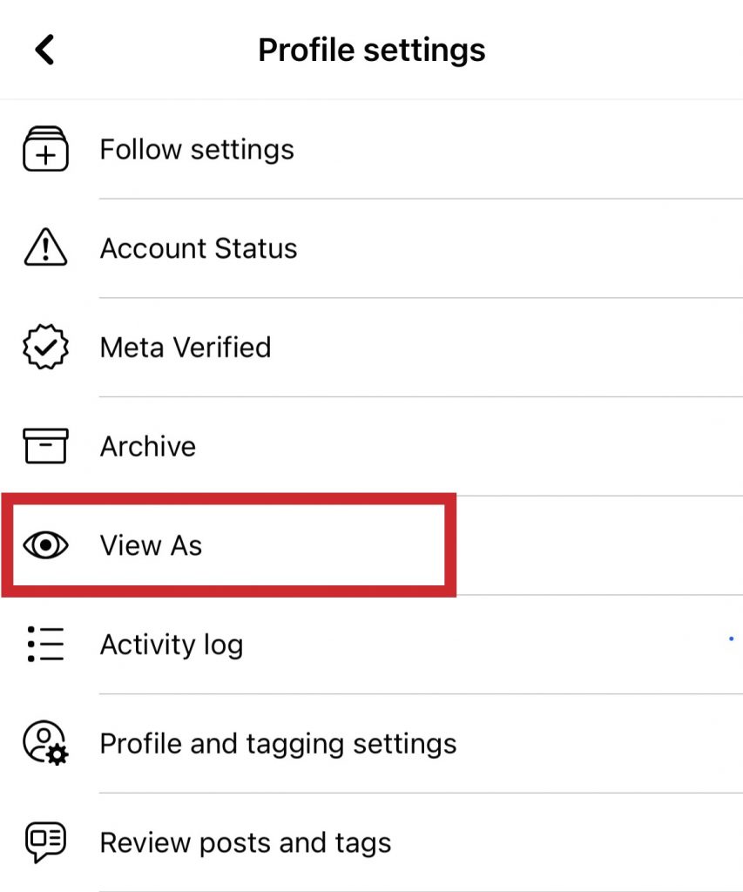The width and height of the screenshot is (743, 892).
Task: Tap the blue notification dot beside Activity log
Action: (x=730, y=639)
